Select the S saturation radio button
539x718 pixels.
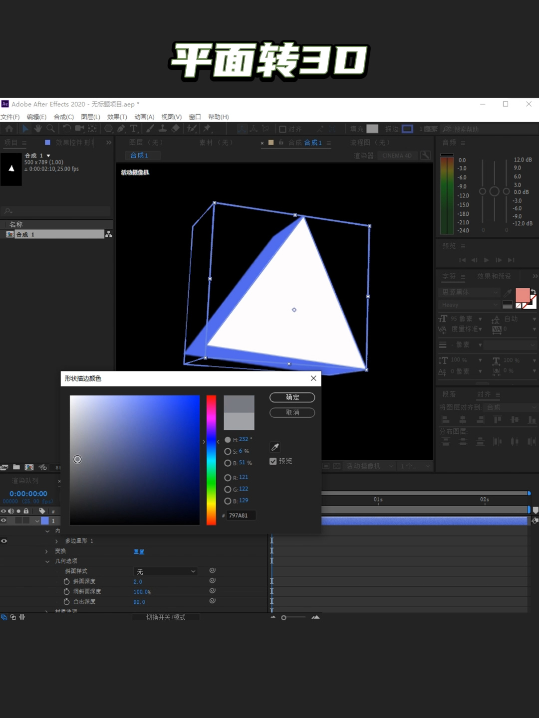[228, 451]
